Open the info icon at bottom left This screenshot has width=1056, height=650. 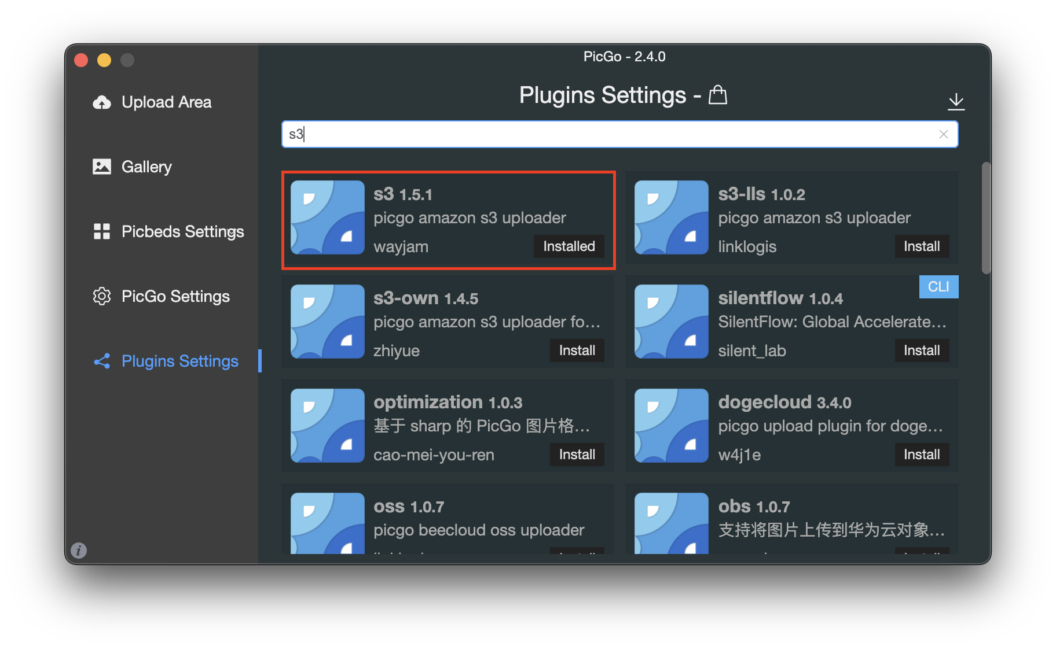tap(79, 550)
